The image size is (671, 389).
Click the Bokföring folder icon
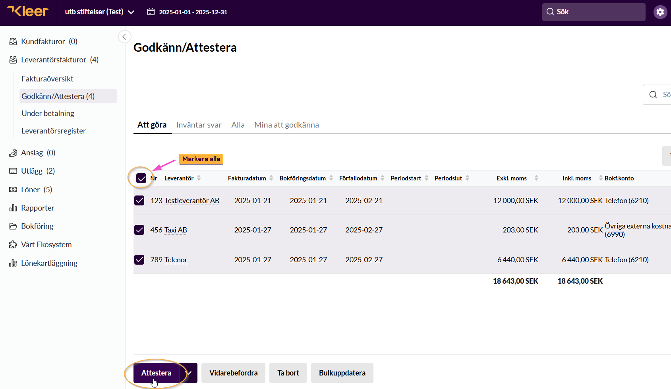pos(13,226)
